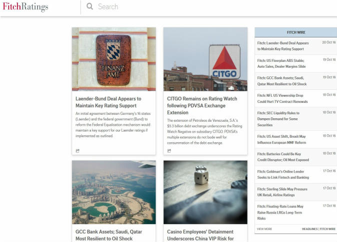337x242 pixels.
Task: Share the CITGO Rating Watch article card
Action: click(x=169, y=151)
